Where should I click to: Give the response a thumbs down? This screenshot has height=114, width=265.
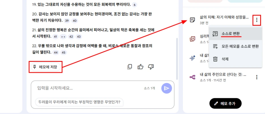[151, 67]
